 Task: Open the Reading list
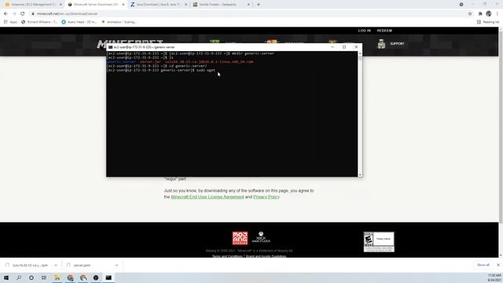pos(488,22)
